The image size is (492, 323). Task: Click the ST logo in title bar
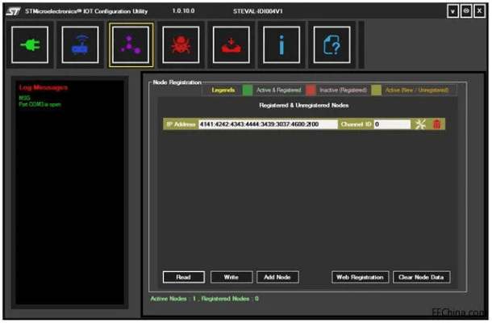coord(13,11)
